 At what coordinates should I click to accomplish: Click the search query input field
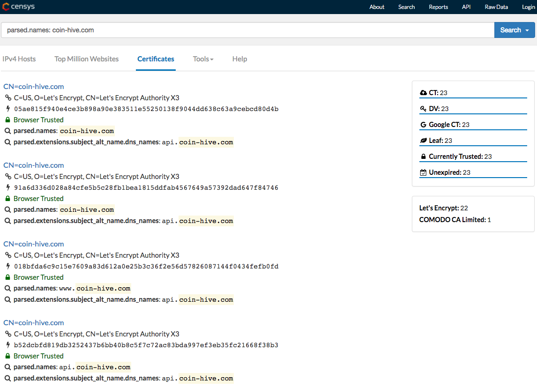point(247,30)
